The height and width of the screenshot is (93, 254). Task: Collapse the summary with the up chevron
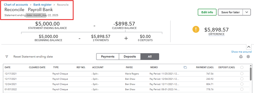249,47
